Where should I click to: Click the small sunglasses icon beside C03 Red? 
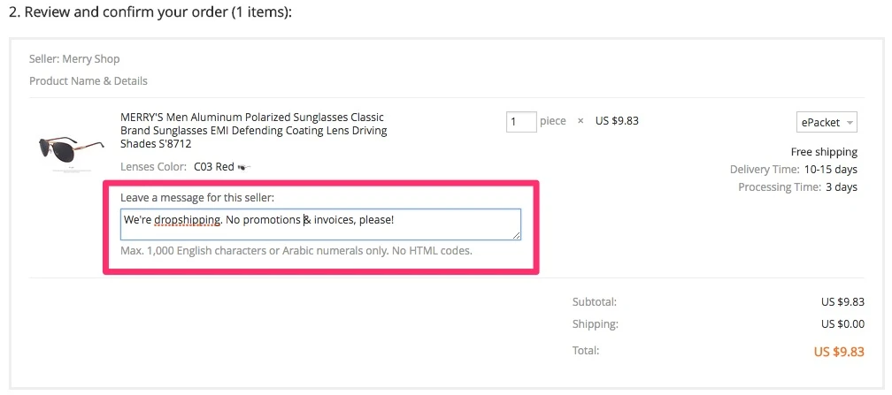(x=244, y=167)
